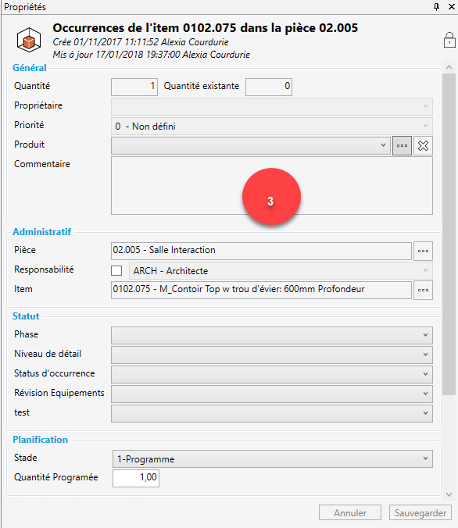
Task: Click the Sauvegarder button
Action: 420,512
